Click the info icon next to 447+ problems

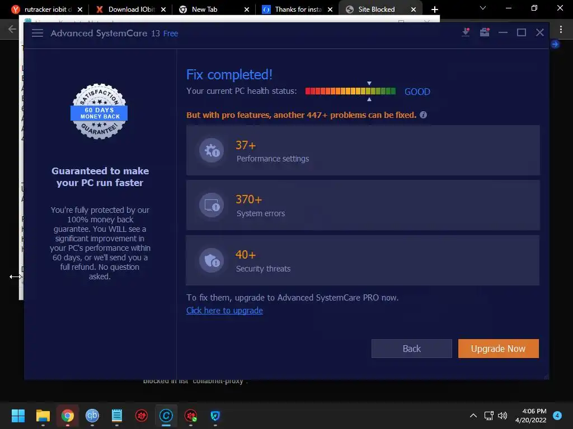click(423, 115)
